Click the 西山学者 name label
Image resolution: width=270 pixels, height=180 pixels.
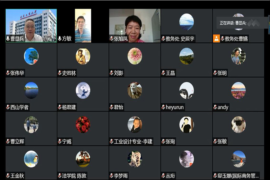point(19,107)
